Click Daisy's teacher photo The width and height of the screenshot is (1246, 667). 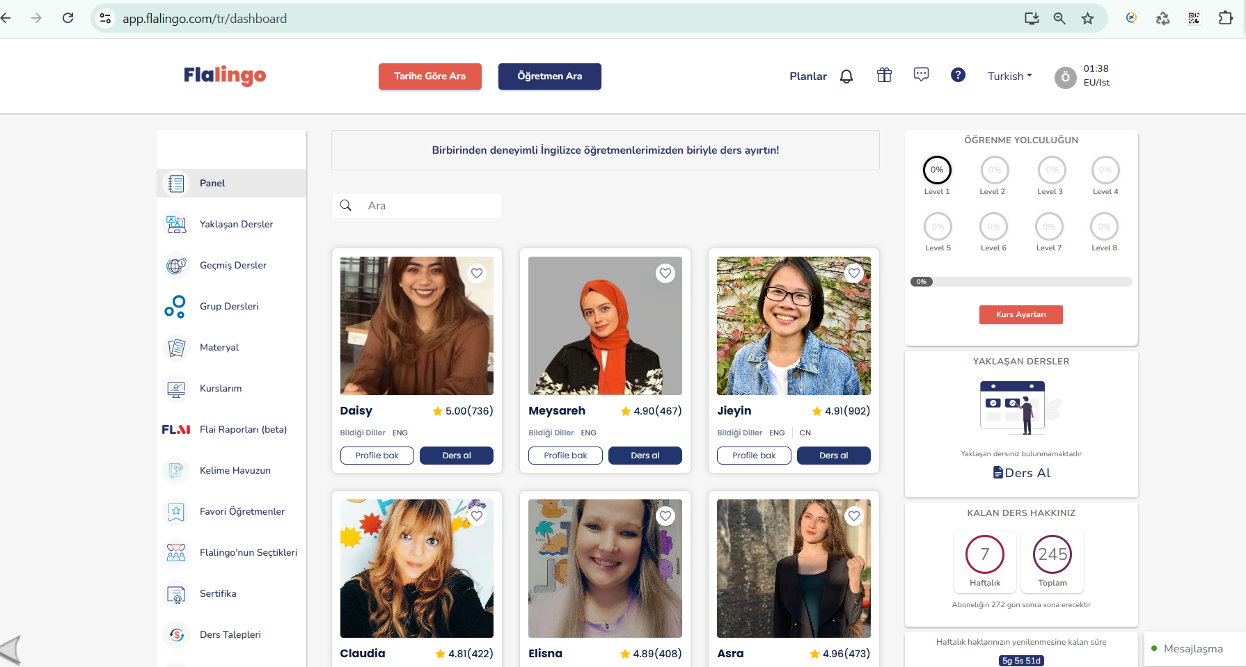click(x=417, y=326)
